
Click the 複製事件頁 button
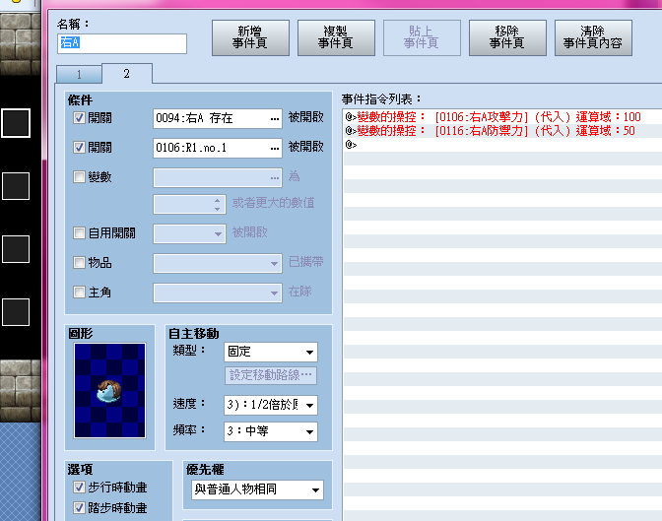coord(336,37)
